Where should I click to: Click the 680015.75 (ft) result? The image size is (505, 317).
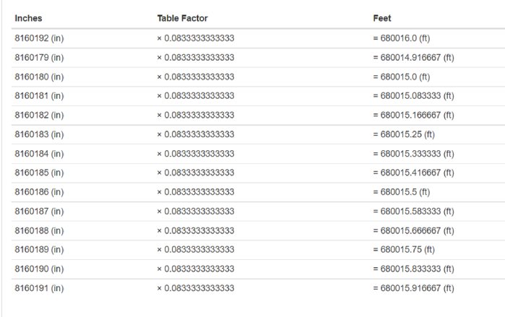tap(404, 249)
